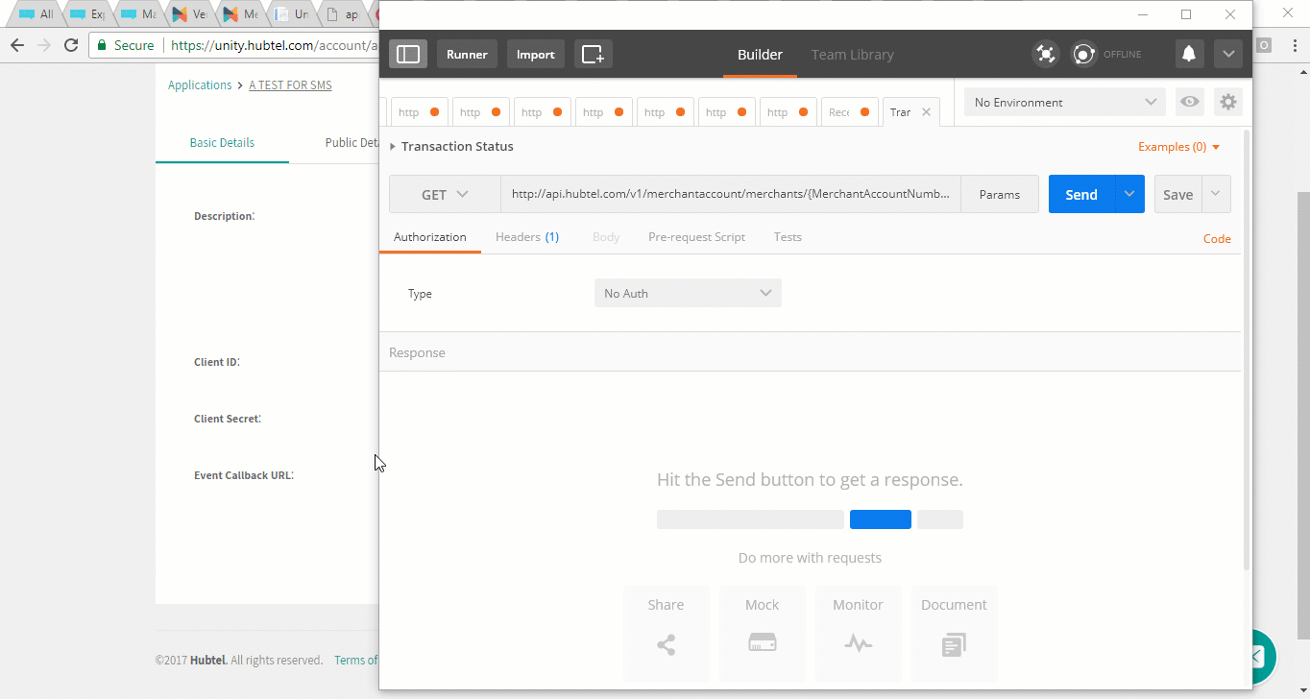This screenshot has height=699, width=1310.
Task: Click the A TEST FOR SMS breadcrumb link
Action: coord(290,84)
